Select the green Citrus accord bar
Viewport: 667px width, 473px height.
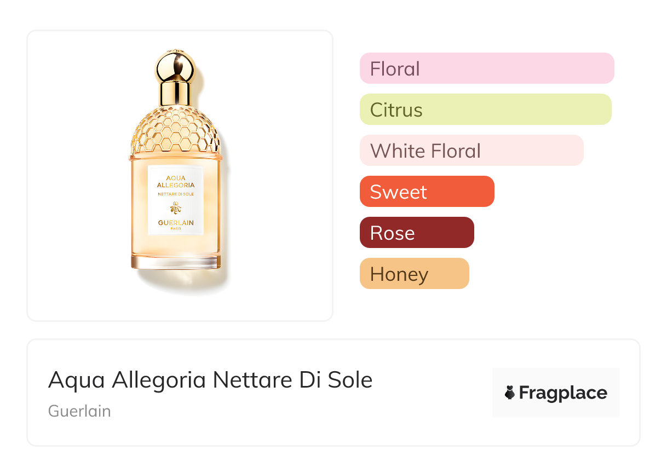coord(485,109)
